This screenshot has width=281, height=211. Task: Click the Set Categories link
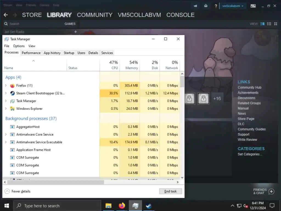point(250,154)
